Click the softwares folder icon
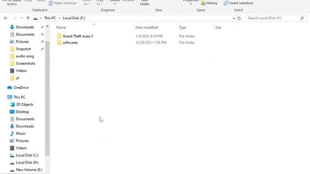Image resolution: width=310 pixels, height=174 pixels. (x=59, y=43)
